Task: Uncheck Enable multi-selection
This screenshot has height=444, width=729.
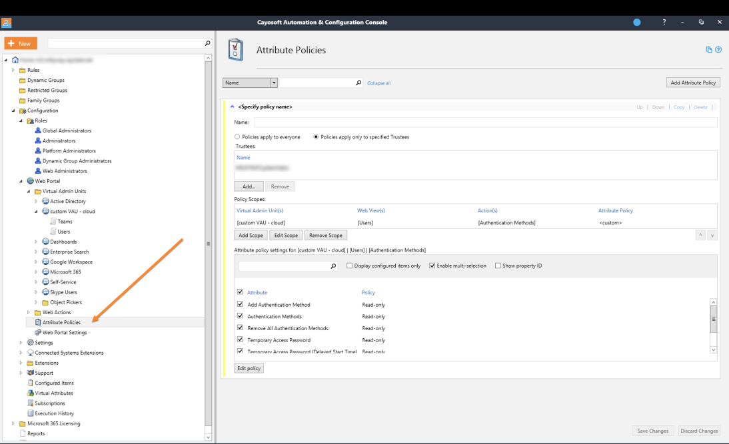Action: point(432,266)
